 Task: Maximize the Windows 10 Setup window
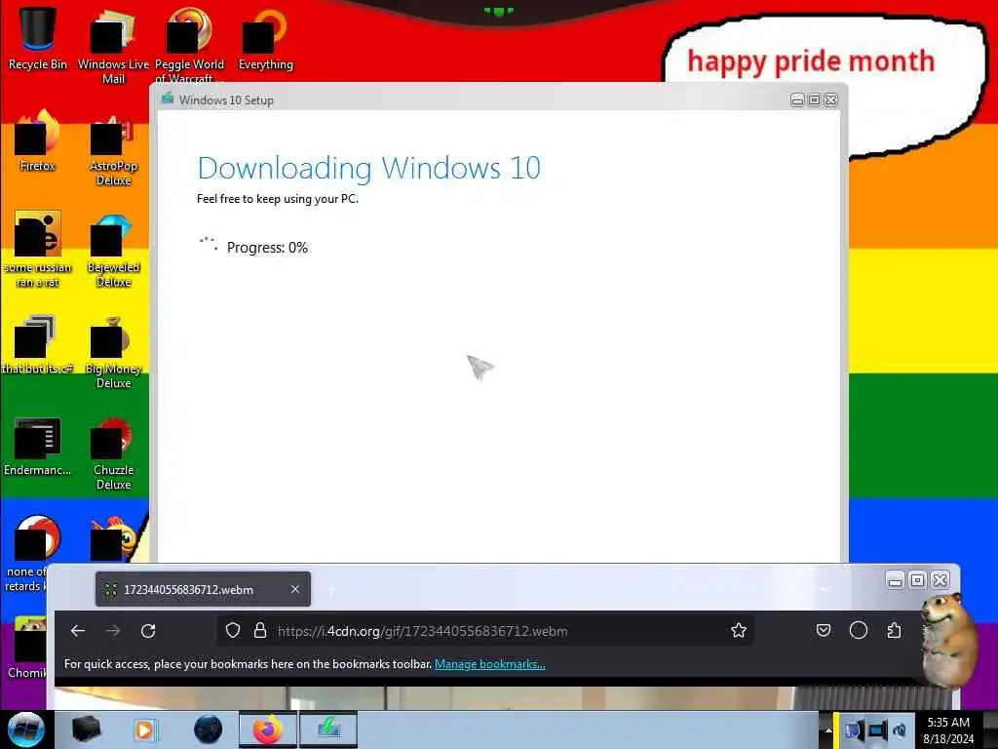coord(814,100)
